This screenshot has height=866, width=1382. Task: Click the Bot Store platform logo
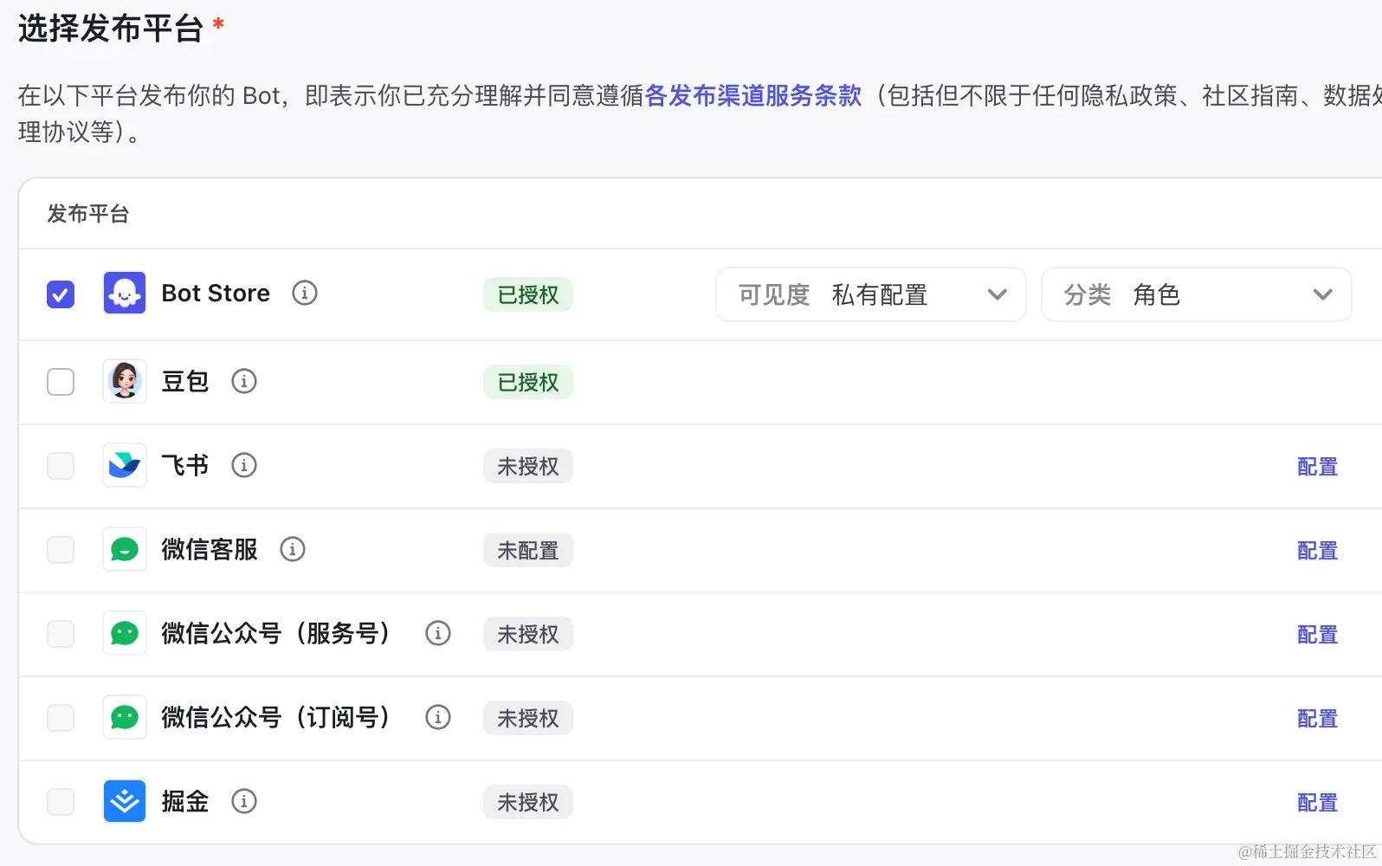[x=125, y=294]
